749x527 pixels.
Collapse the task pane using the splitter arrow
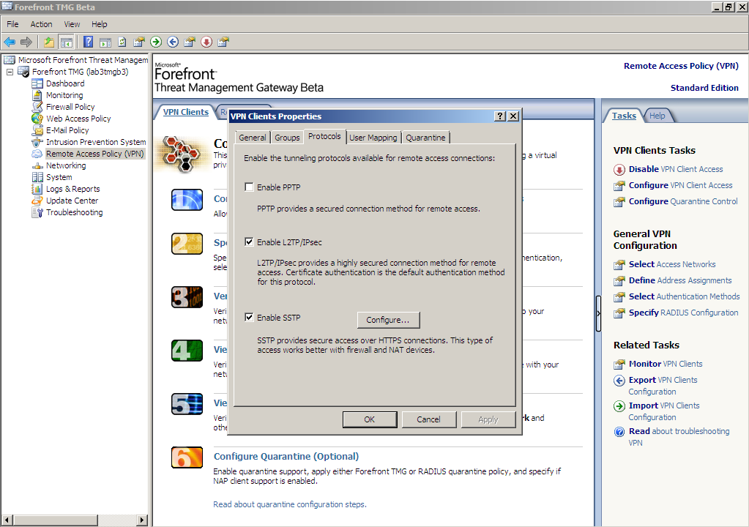(598, 313)
